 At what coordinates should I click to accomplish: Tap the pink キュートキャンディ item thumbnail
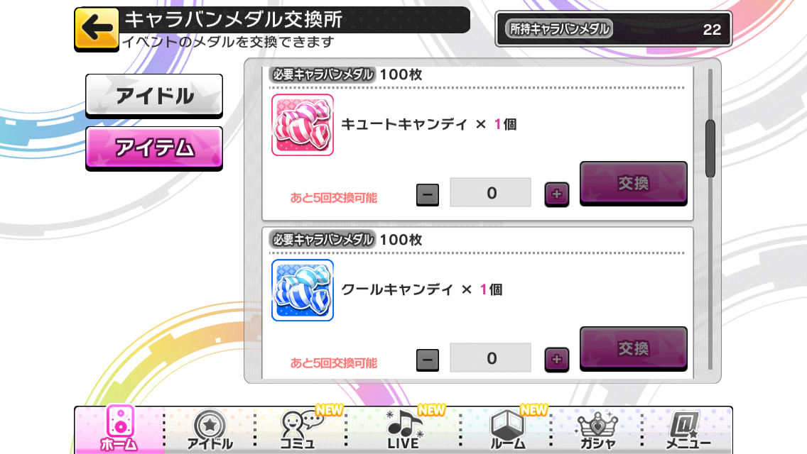(x=303, y=125)
